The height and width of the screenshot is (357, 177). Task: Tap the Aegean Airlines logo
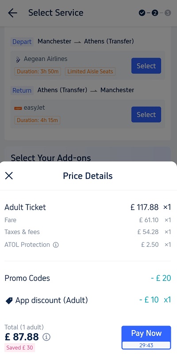click(x=18, y=59)
